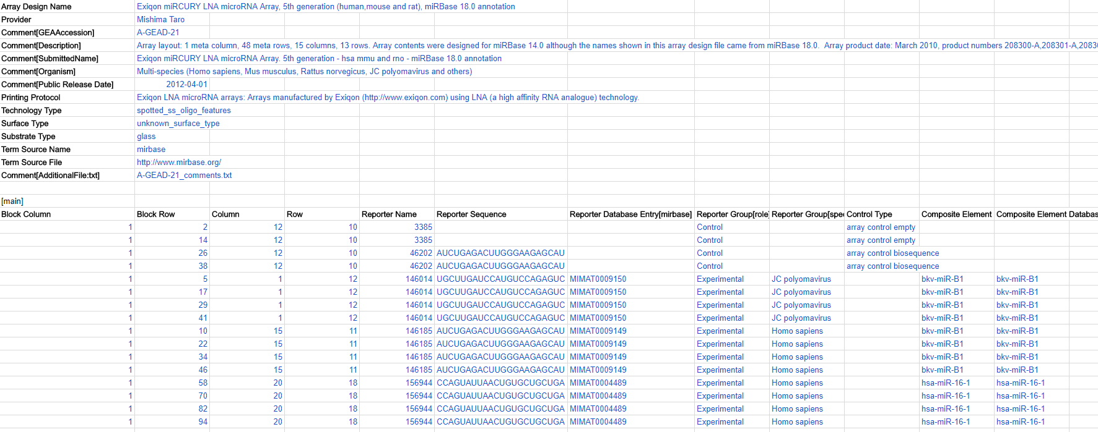Click the Multi-species organism comment cell

pos(304,72)
